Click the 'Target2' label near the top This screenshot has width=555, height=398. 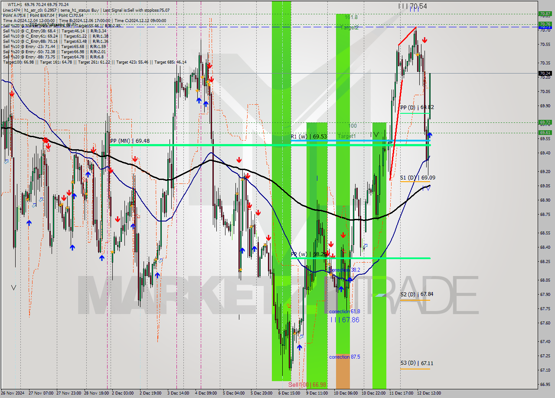pyautogui.click(x=349, y=28)
